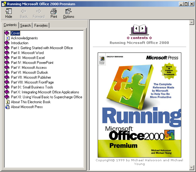Click book icon beside Part VI: Microsoft Outlook
196x172 pixels.
7,72
